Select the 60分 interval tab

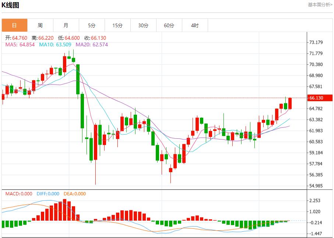coord(169,25)
